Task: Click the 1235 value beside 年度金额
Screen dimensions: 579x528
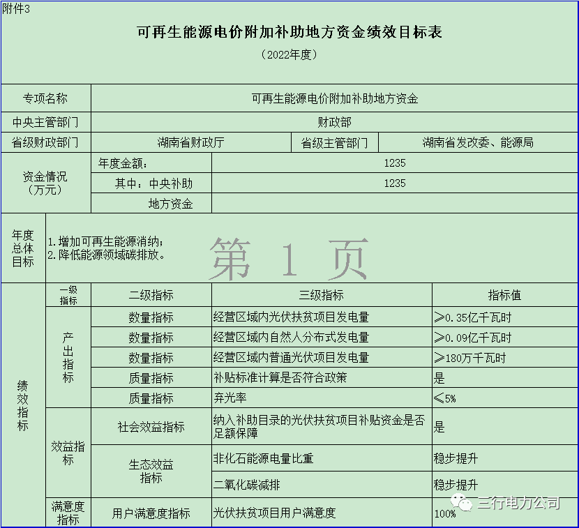Action: click(x=394, y=163)
